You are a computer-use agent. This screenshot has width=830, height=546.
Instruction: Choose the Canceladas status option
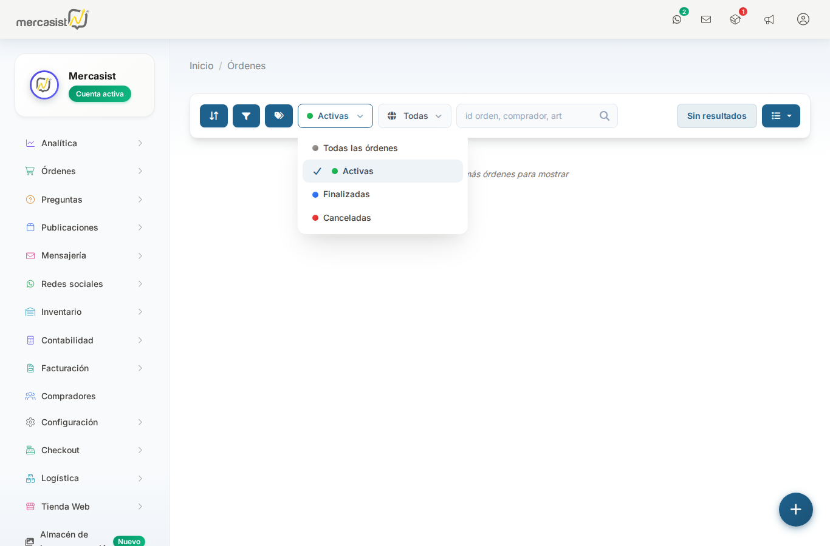(347, 218)
